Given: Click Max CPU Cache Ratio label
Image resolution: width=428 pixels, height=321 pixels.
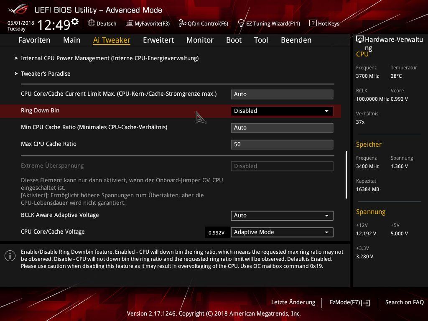Looking at the screenshot, I should (48, 144).
